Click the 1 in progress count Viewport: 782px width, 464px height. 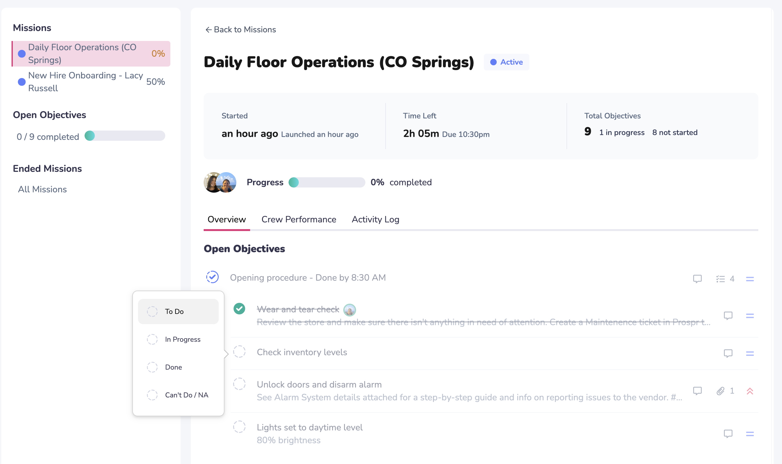[622, 132]
